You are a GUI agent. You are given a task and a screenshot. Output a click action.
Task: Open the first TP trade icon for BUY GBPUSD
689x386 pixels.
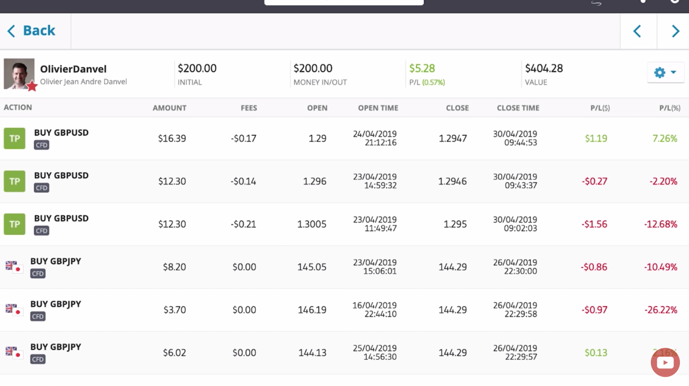tap(14, 138)
